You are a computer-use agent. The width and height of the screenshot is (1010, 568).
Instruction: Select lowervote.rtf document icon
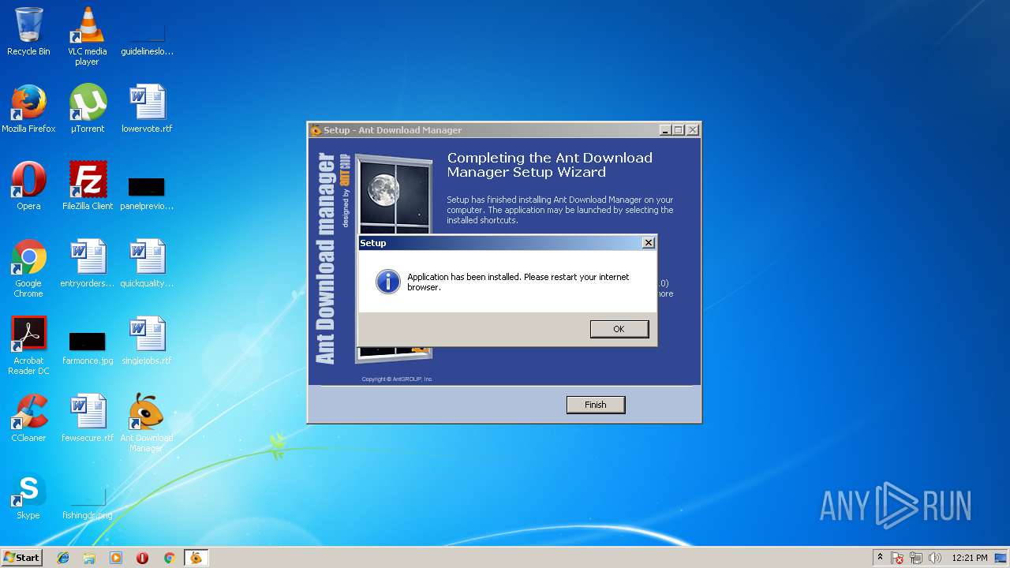[147, 109]
